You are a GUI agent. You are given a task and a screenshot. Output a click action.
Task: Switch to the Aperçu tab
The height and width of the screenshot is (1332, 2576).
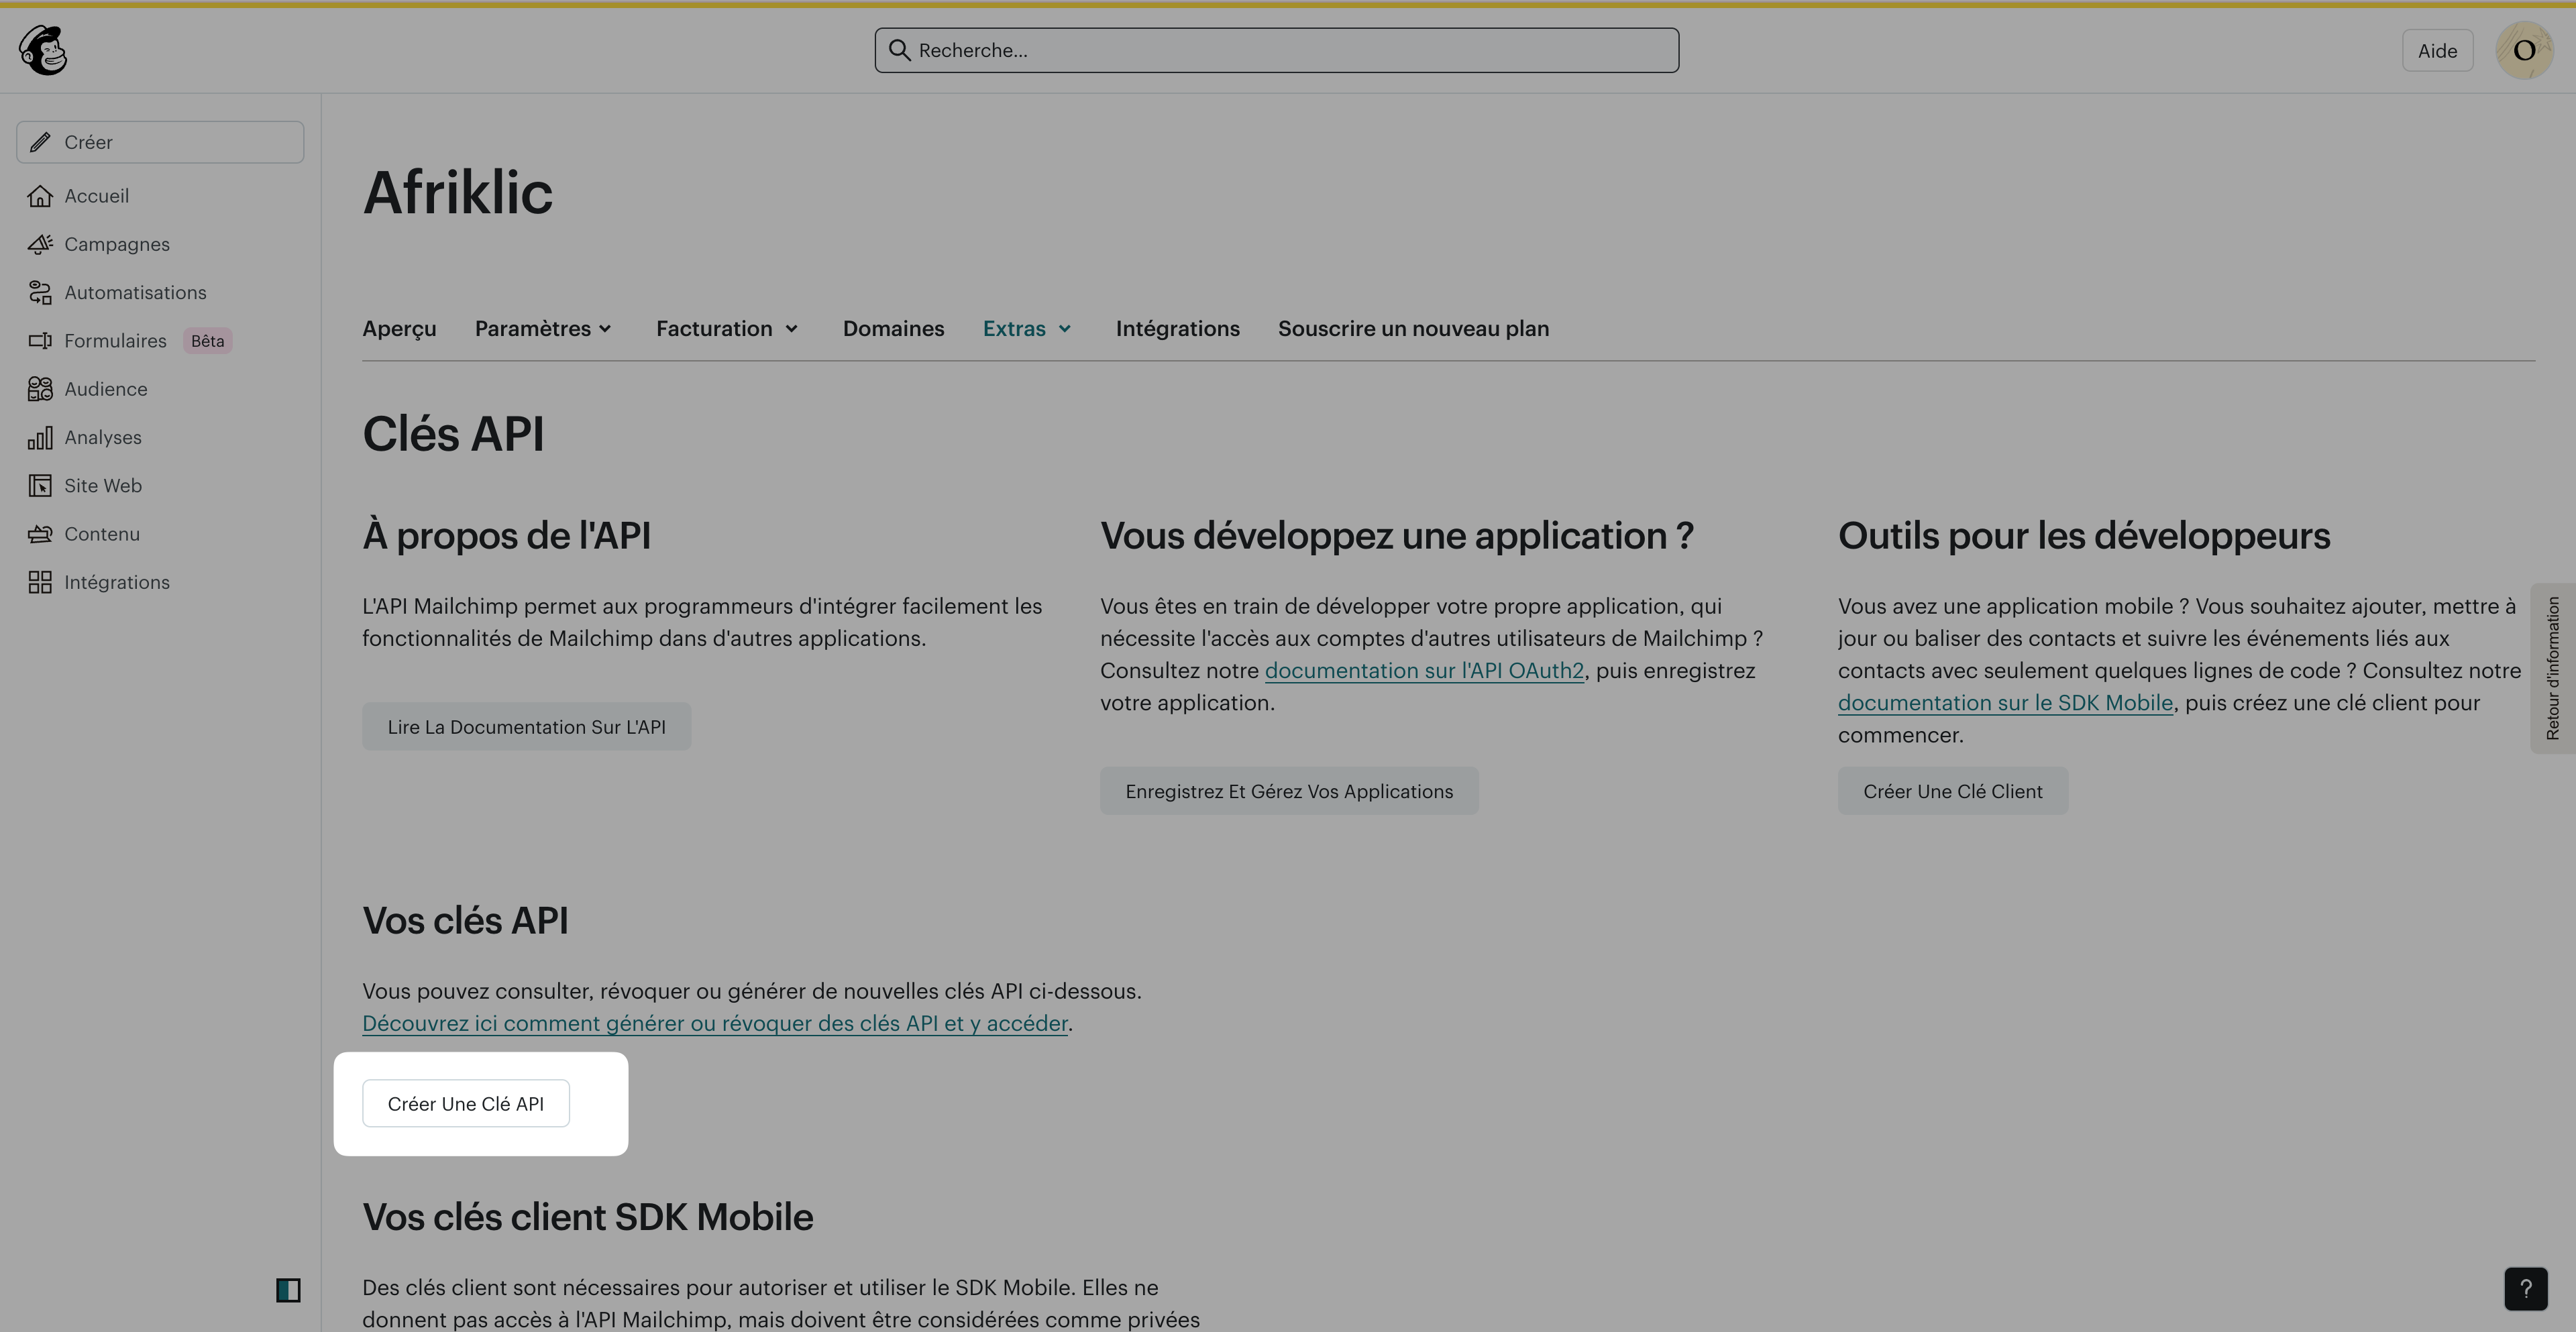pyautogui.click(x=399, y=329)
